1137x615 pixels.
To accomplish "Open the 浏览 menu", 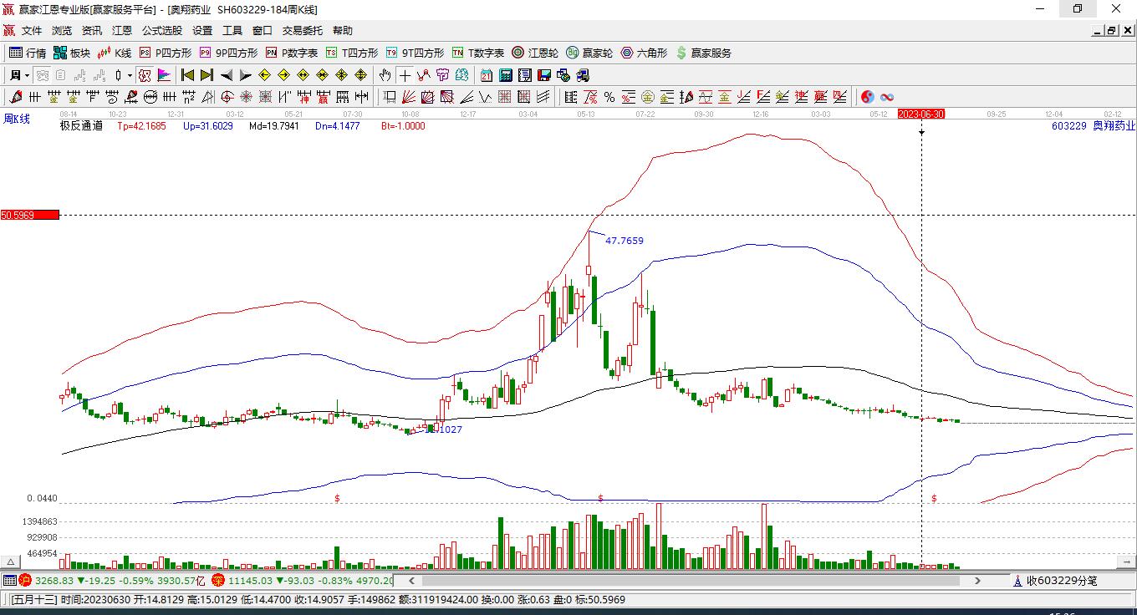I will pyautogui.click(x=62, y=31).
